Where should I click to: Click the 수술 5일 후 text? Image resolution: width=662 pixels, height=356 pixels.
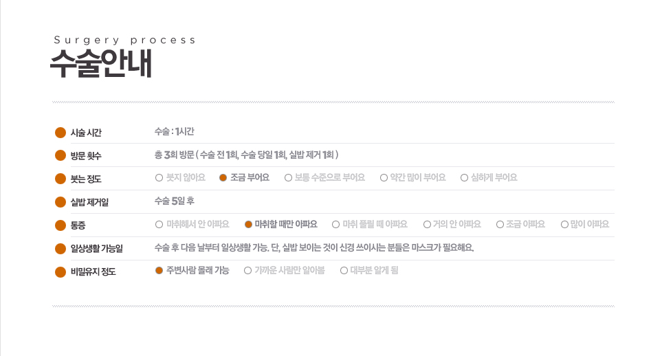point(175,201)
